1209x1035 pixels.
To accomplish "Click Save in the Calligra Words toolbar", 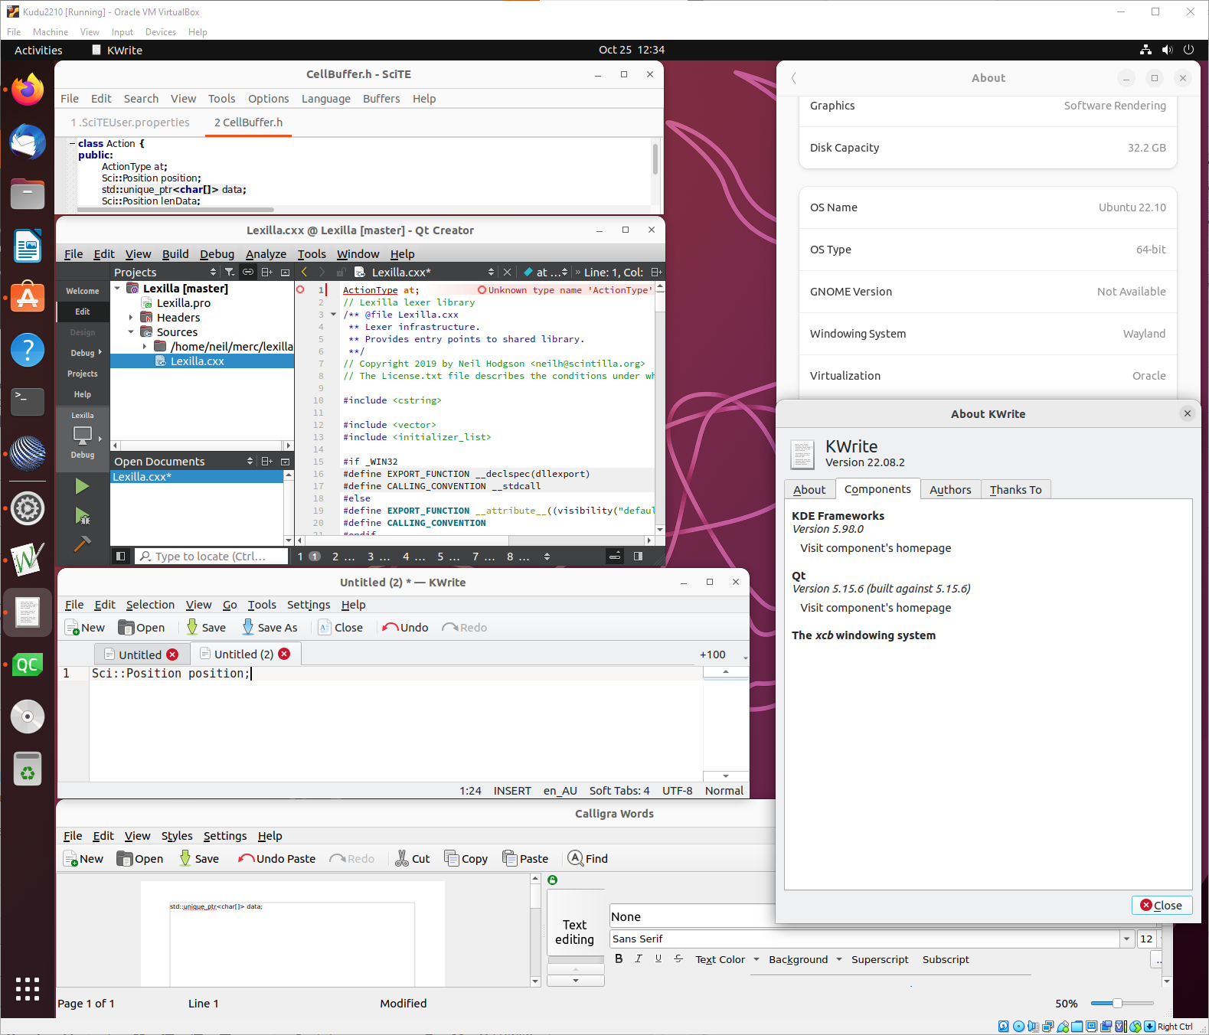I will 199,859.
